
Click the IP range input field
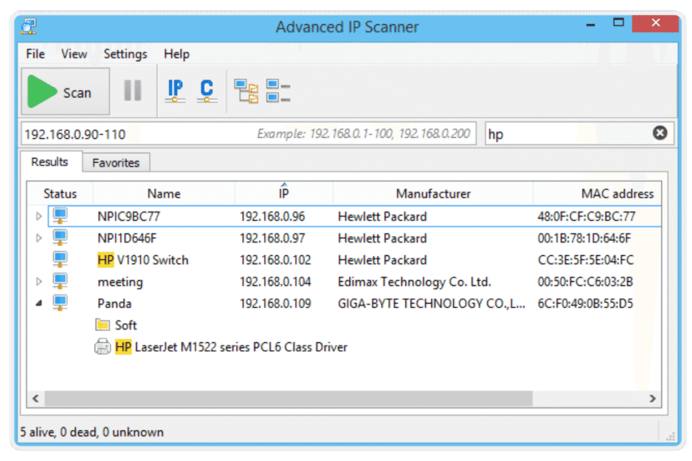tap(249, 134)
